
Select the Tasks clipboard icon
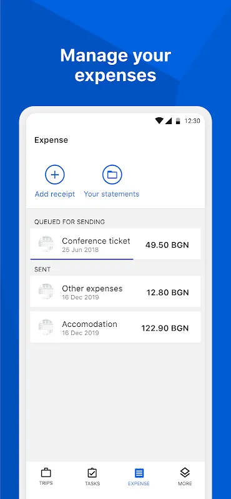tap(92, 473)
